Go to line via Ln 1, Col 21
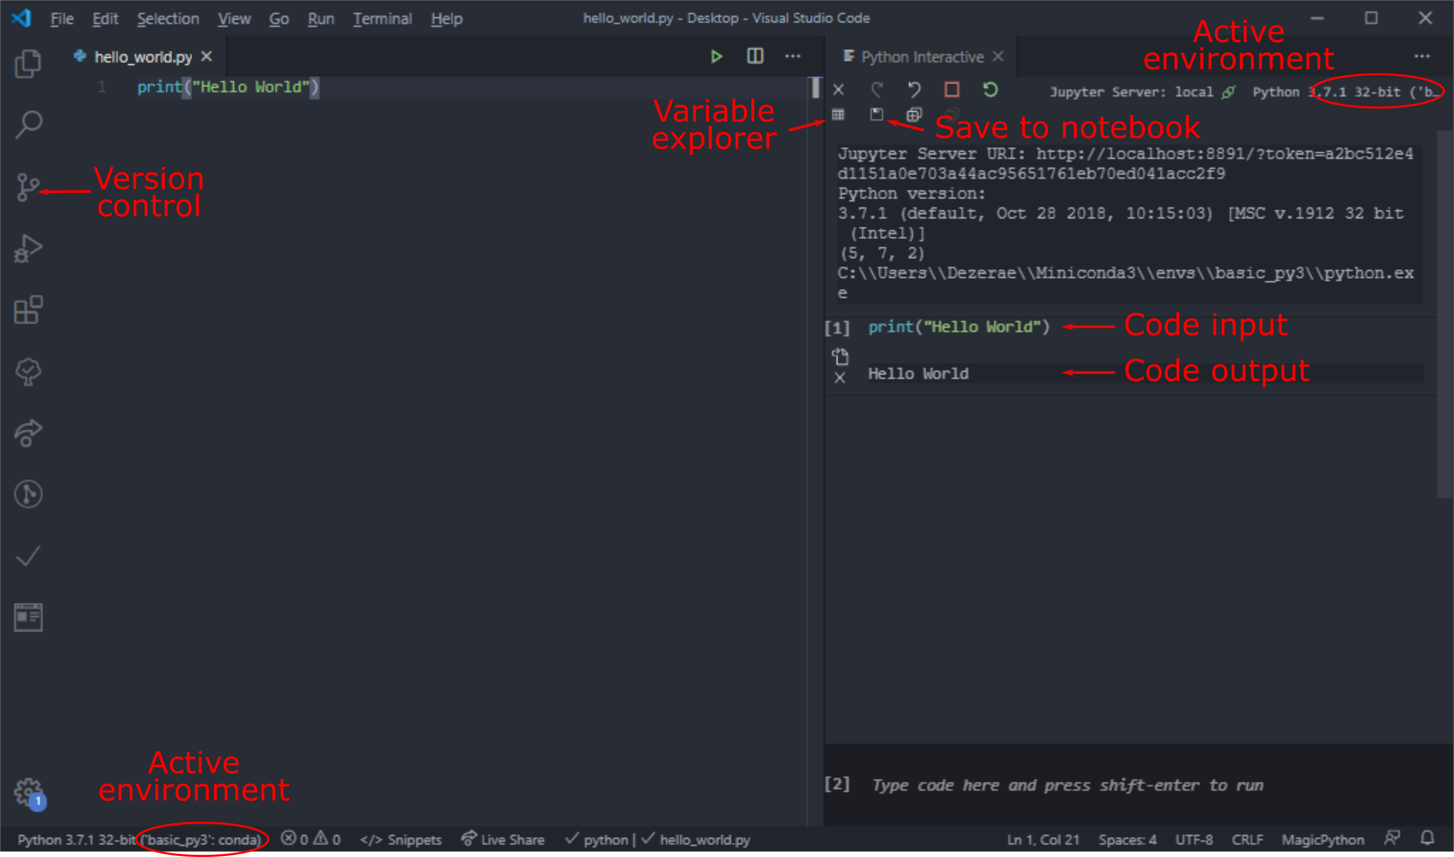The height and width of the screenshot is (857, 1454). (x=1043, y=840)
